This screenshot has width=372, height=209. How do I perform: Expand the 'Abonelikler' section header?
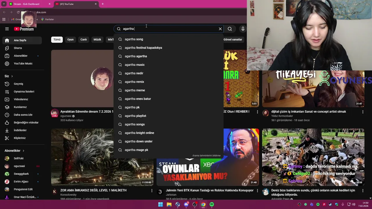(15, 151)
